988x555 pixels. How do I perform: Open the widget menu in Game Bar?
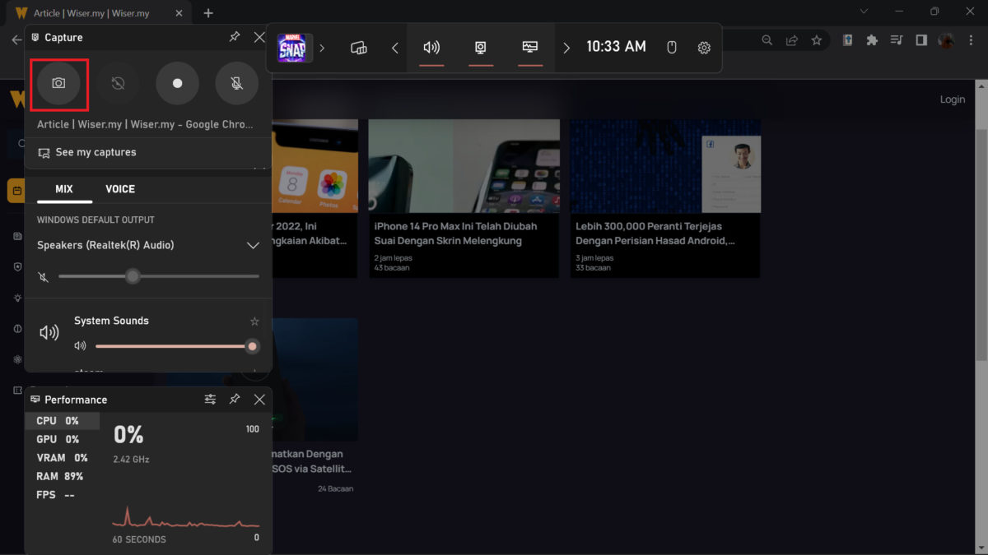tap(358, 48)
